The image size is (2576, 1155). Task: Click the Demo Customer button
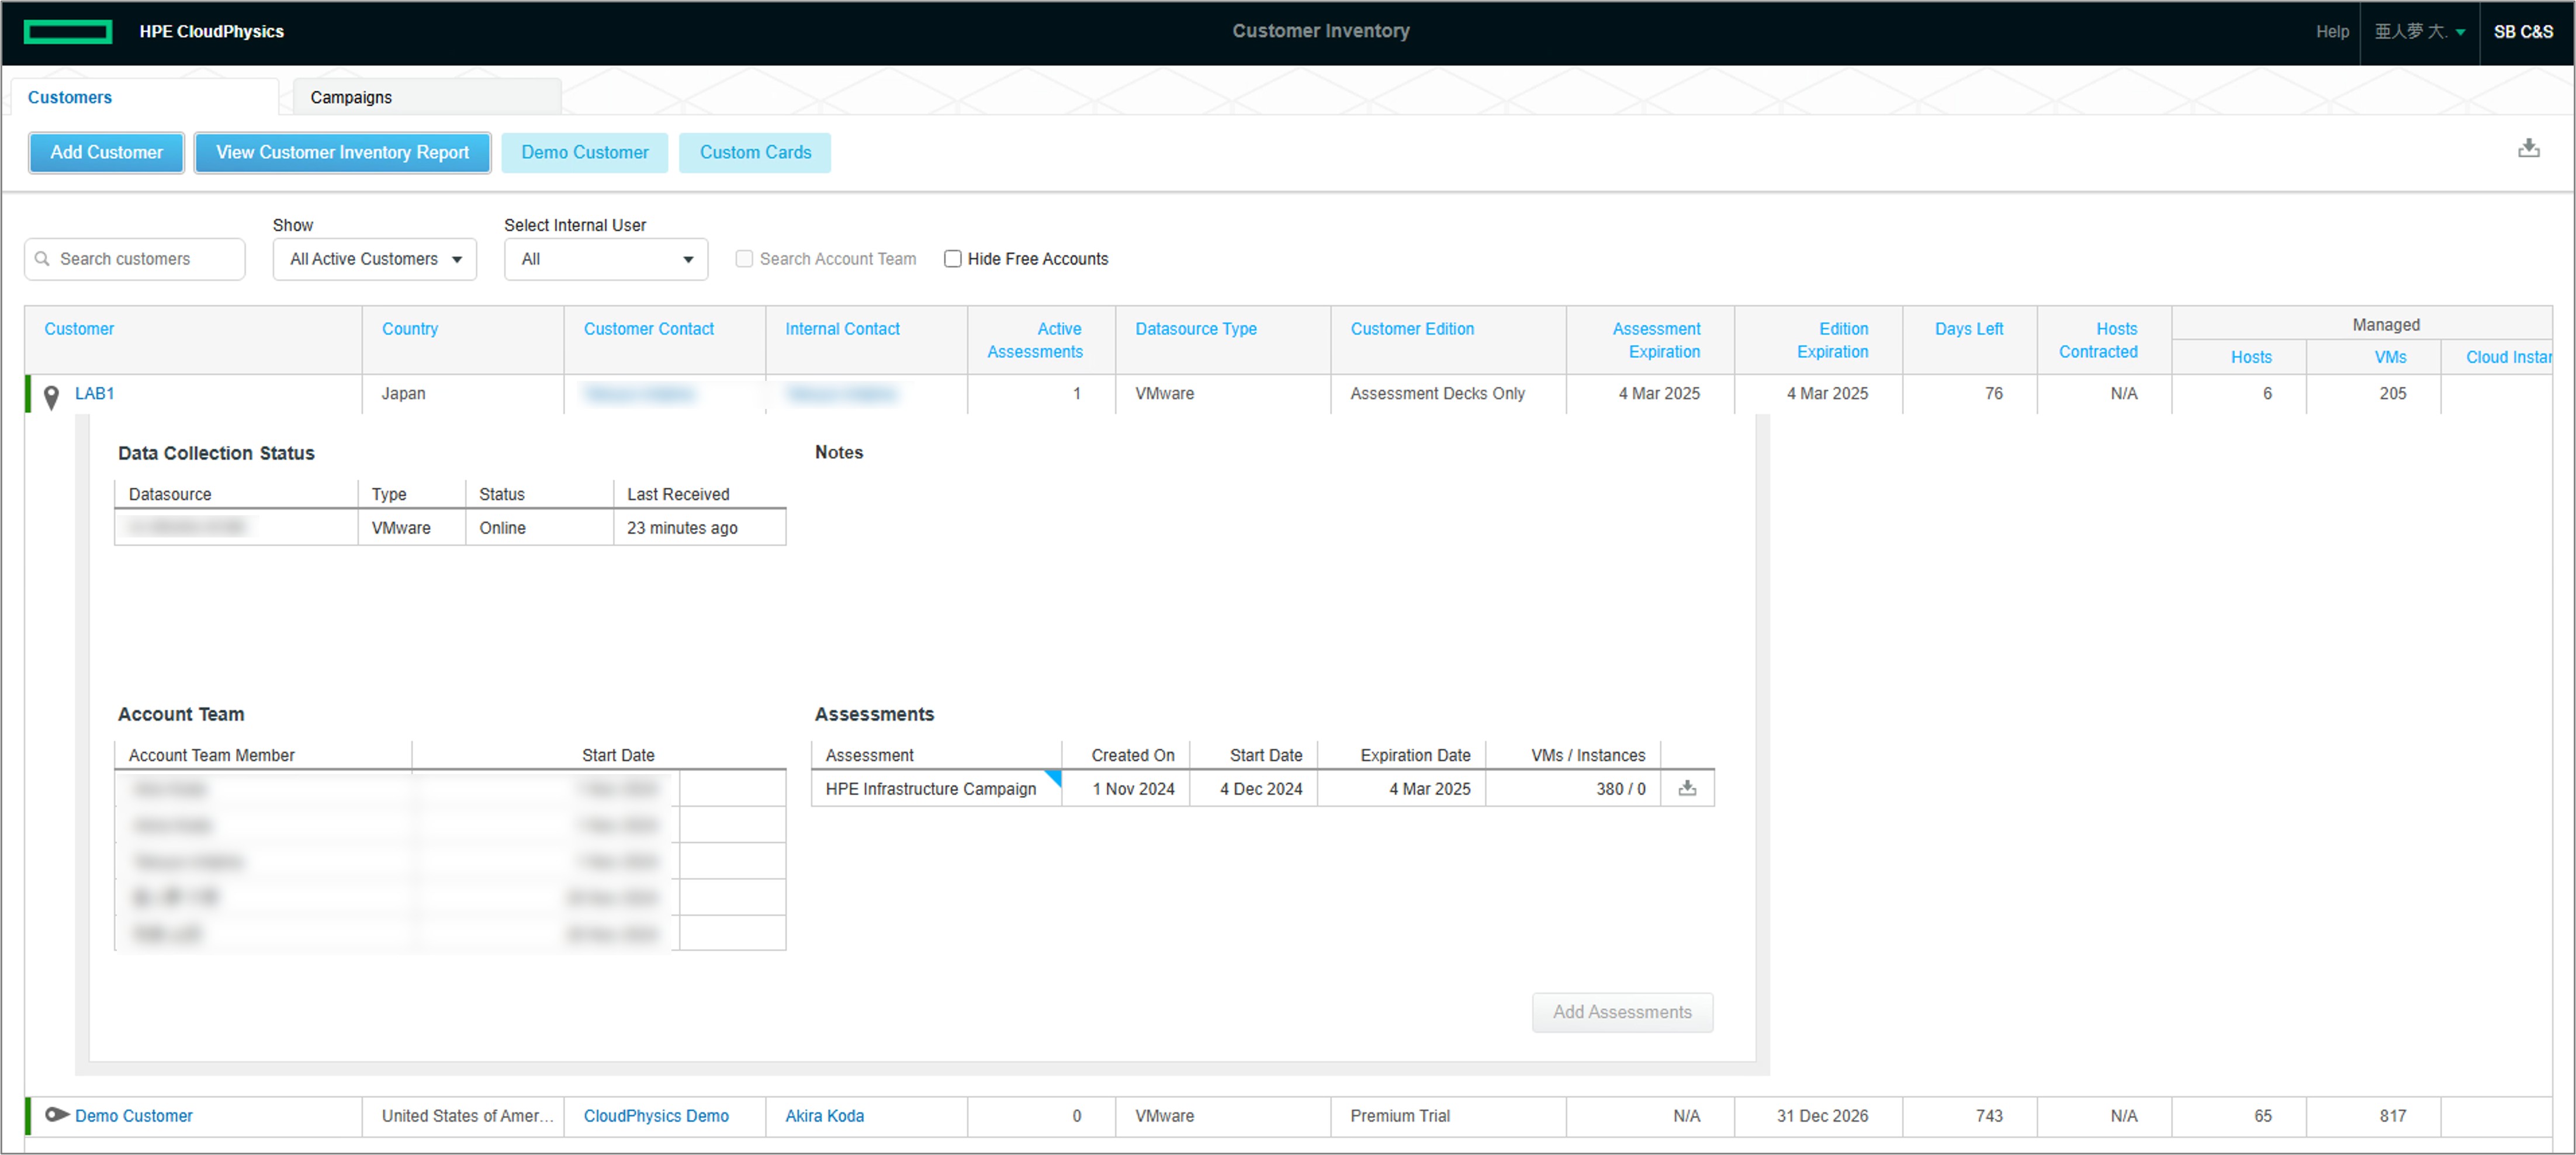[585, 152]
